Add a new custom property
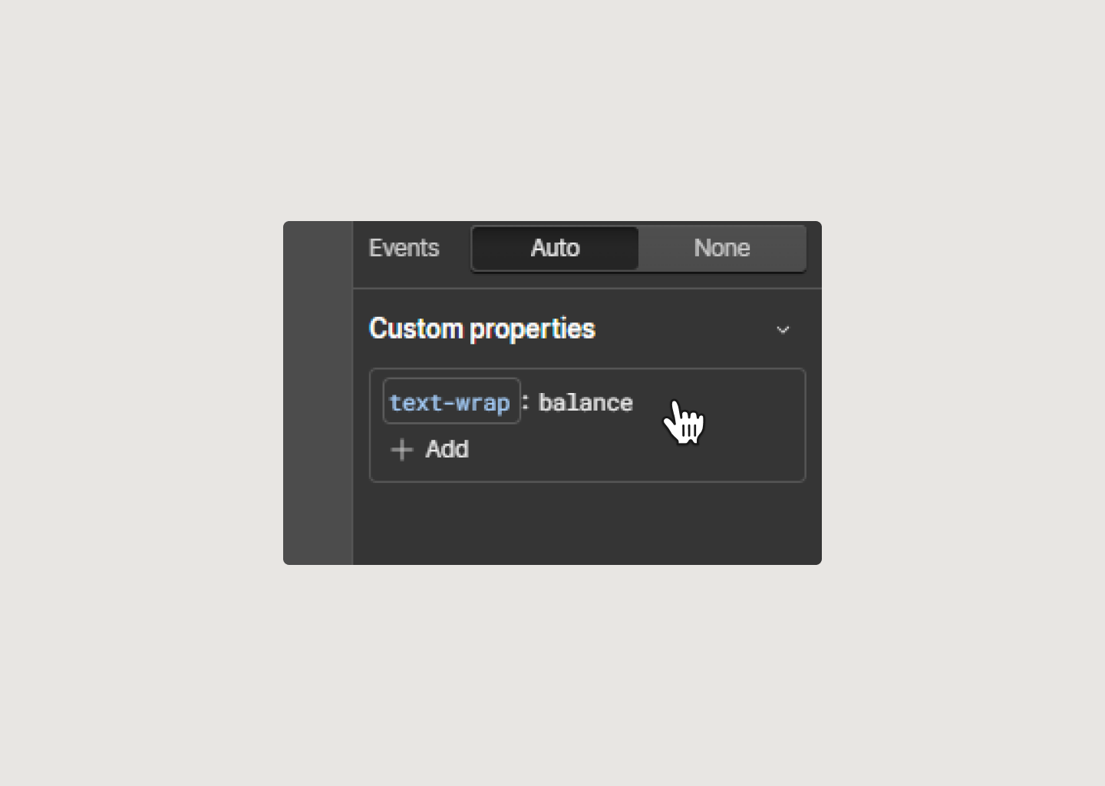The width and height of the screenshot is (1105, 786). (x=430, y=449)
